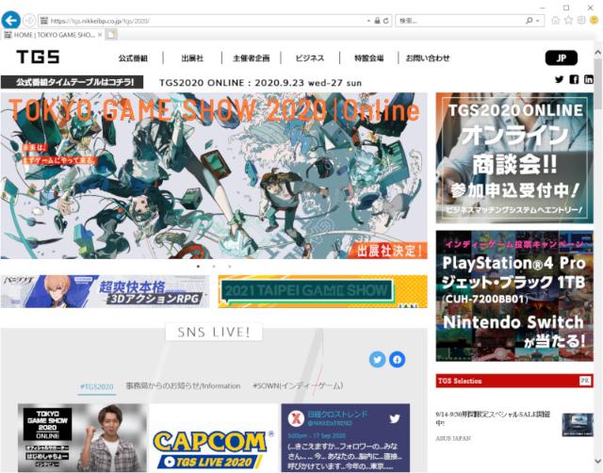Click the JP language button
The image size is (603, 473).
[562, 57]
